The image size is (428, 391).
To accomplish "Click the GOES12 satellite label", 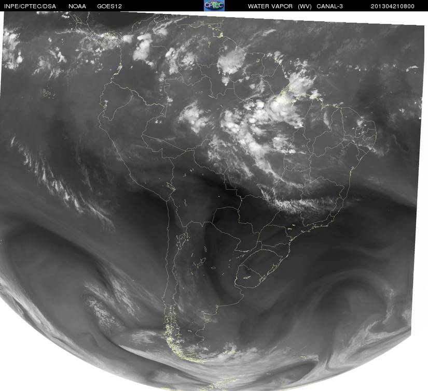I will point(109,6).
